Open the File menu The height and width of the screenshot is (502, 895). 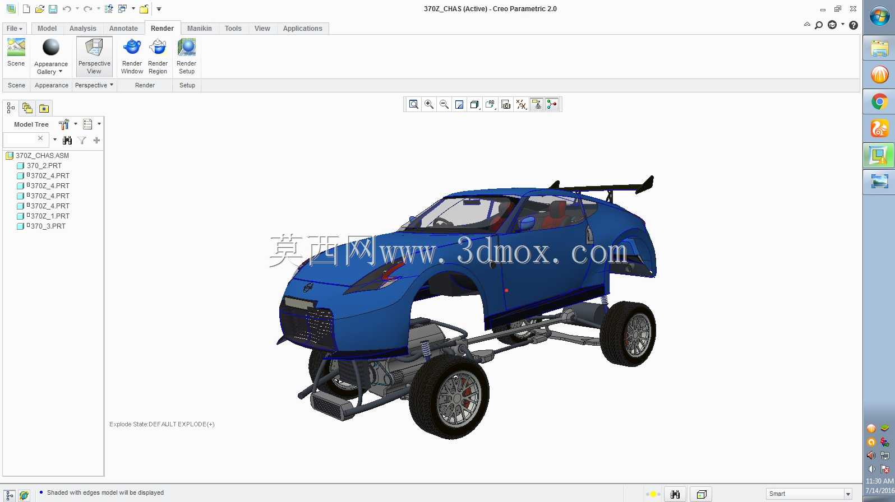point(15,29)
